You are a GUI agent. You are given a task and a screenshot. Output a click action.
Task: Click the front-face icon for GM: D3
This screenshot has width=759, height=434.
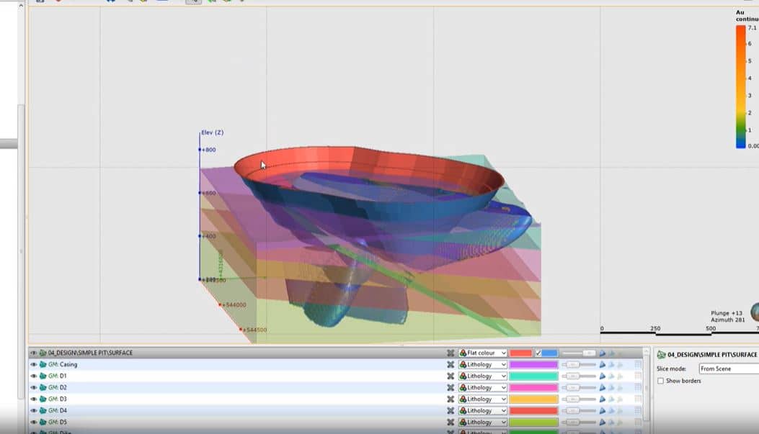603,399
